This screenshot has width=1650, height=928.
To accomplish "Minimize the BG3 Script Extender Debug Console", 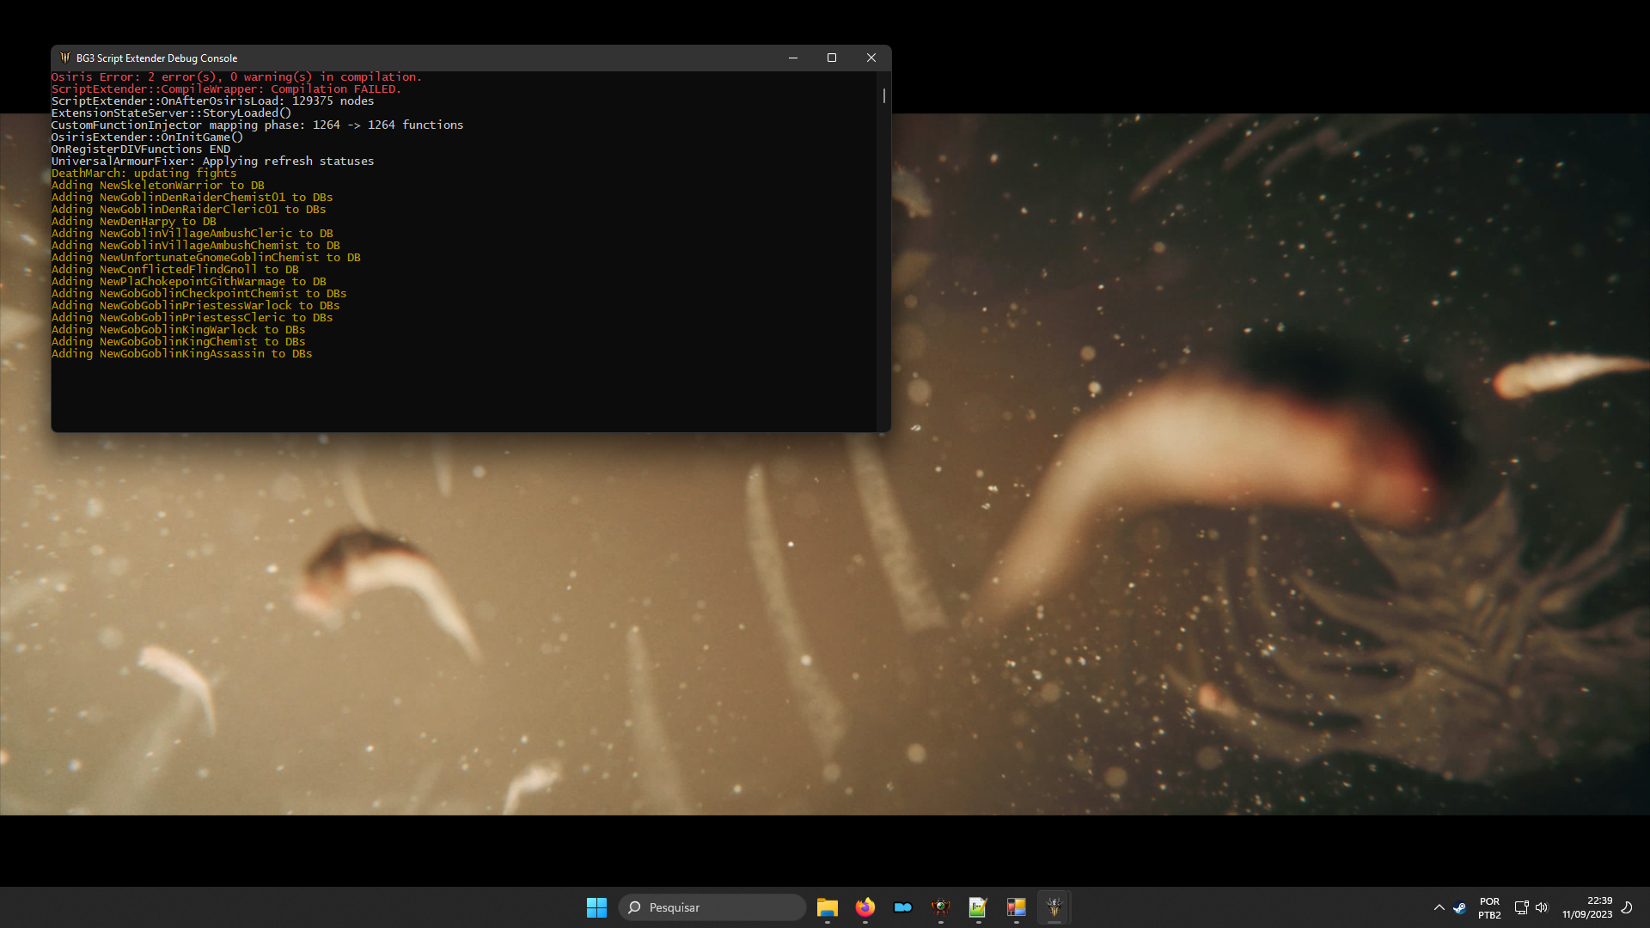I will click(791, 58).
